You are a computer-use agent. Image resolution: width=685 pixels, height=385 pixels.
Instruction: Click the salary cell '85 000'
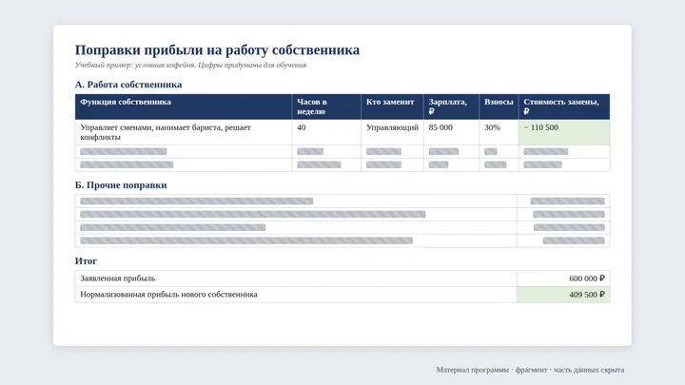[x=451, y=132]
